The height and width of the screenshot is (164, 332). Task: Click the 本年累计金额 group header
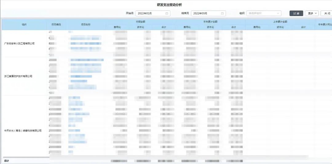210,21
